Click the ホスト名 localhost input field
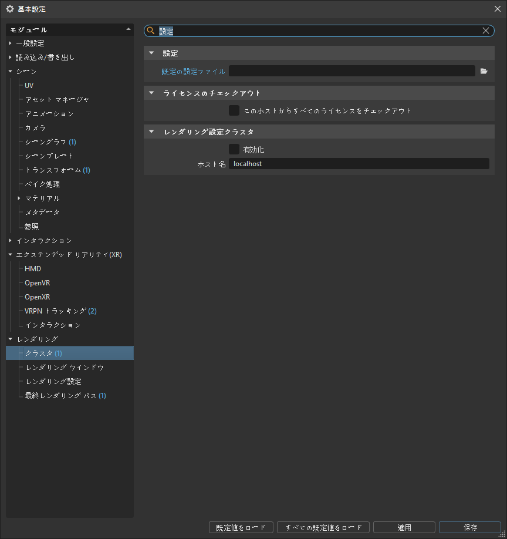 [x=358, y=164]
